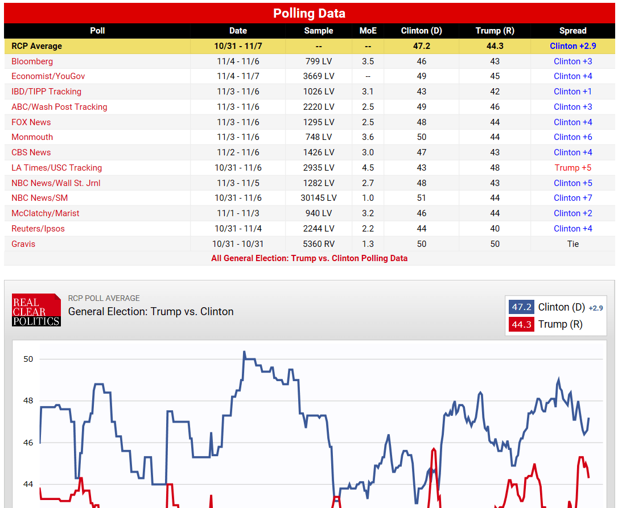Screen dimensions: 622x508
Task: Click the RCP POLL AVERAGE chart subtitle
Action: click(x=104, y=298)
